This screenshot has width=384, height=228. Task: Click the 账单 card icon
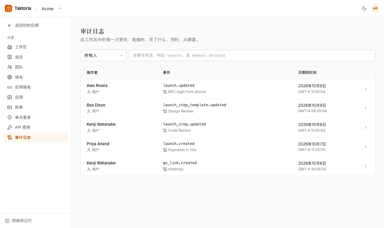pos(10,107)
